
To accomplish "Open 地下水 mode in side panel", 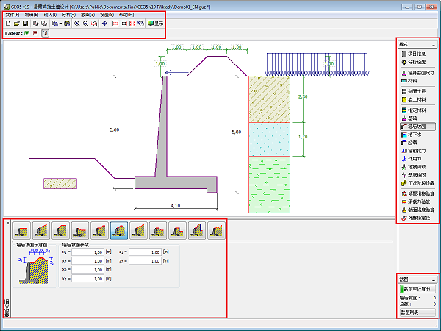I will (417, 135).
